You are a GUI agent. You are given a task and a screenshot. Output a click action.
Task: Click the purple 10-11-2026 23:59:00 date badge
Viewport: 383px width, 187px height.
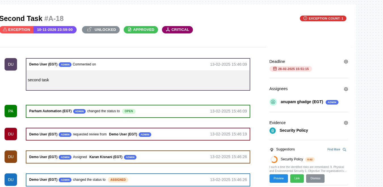tap(55, 30)
